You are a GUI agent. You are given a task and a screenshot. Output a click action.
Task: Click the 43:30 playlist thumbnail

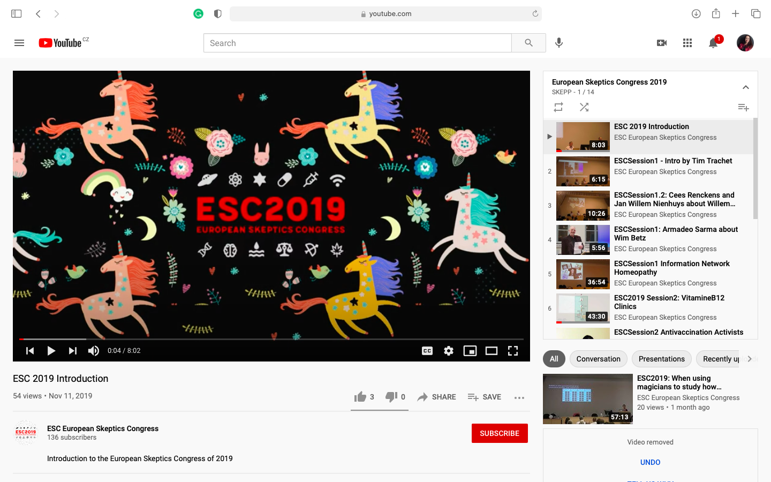coord(583,308)
